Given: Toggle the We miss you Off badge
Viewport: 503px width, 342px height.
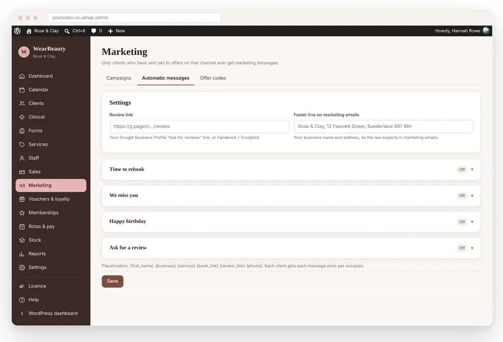Looking at the screenshot, I should [462, 196].
